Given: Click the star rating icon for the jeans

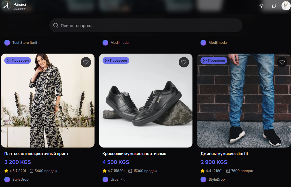Looking at the screenshot, I should tap(203, 171).
